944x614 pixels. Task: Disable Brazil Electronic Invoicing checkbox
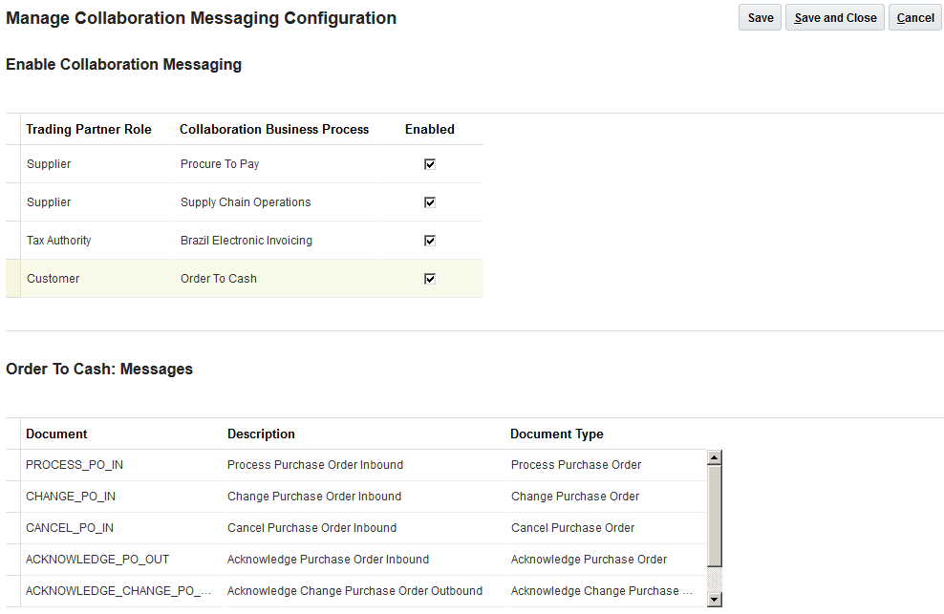(x=430, y=241)
